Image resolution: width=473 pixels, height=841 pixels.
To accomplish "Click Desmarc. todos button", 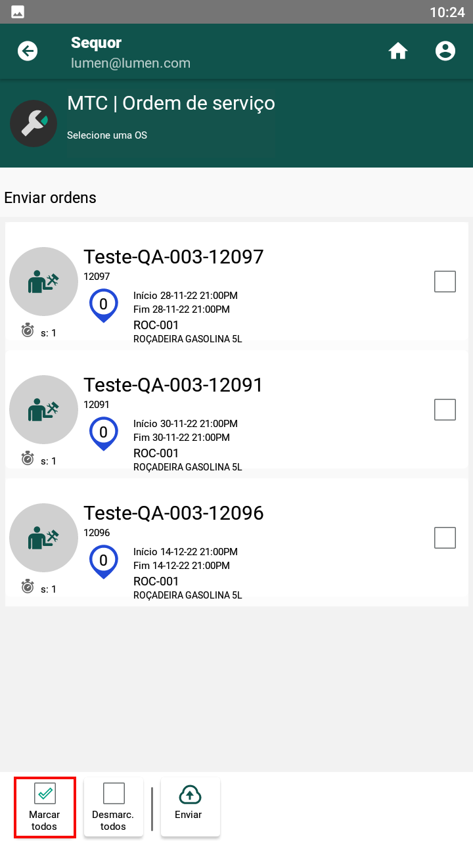I will (x=114, y=807).
